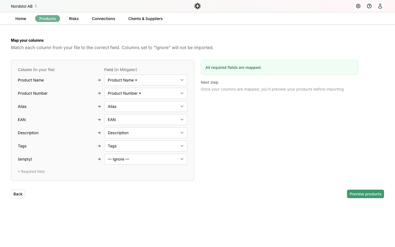Open the Nordstol AB organization switcher
The height and width of the screenshot is (247, 395).
(x=24, y=6)
